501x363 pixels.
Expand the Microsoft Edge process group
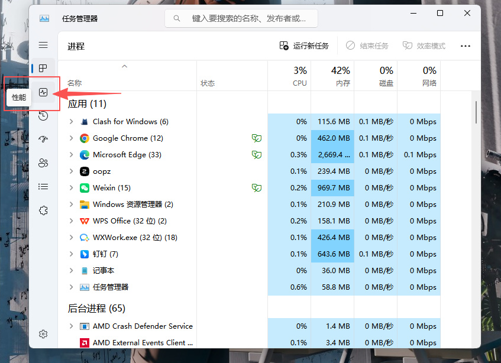[71, 155]
